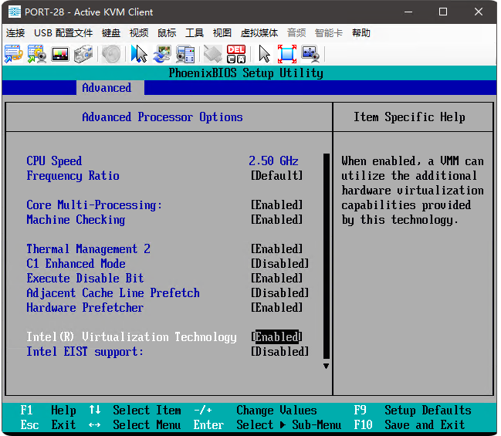
Task: Capture screenshot with camera icon
Action: coord(83,54)
